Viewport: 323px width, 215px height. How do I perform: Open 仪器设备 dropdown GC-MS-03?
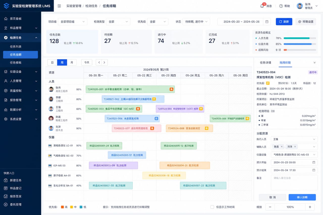click(x=294, y=155)
